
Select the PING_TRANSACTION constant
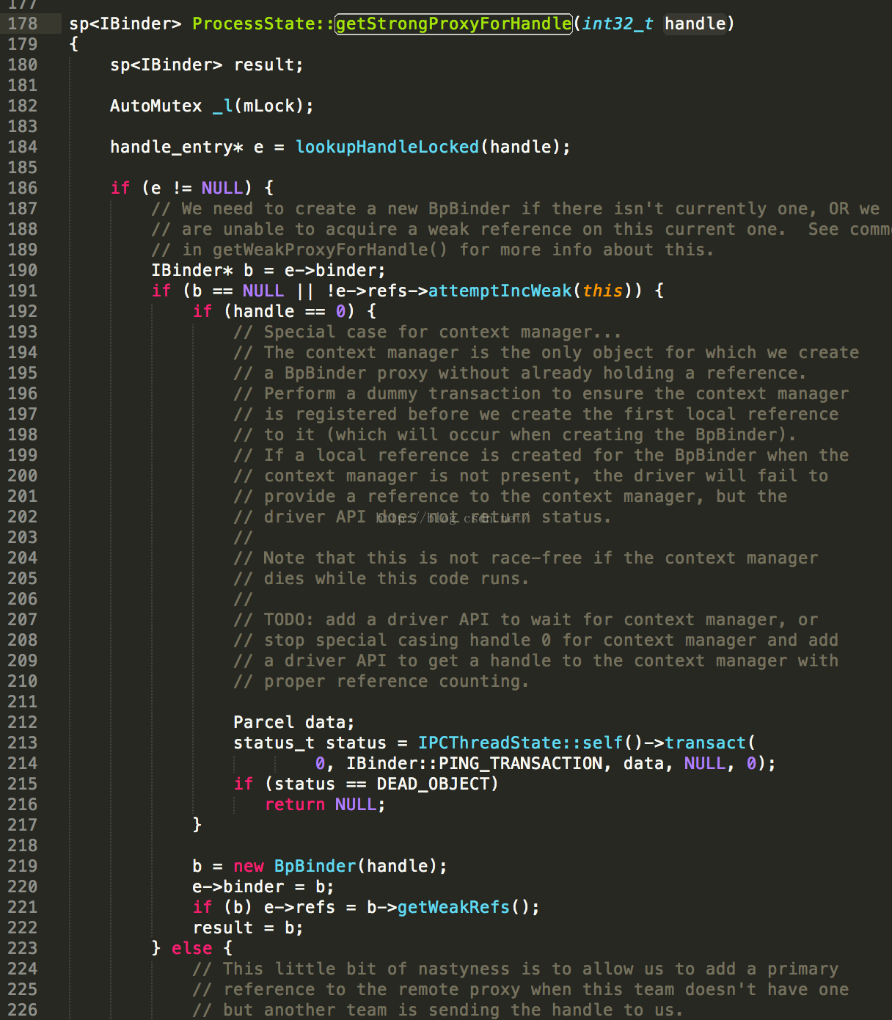pos(520,763)
